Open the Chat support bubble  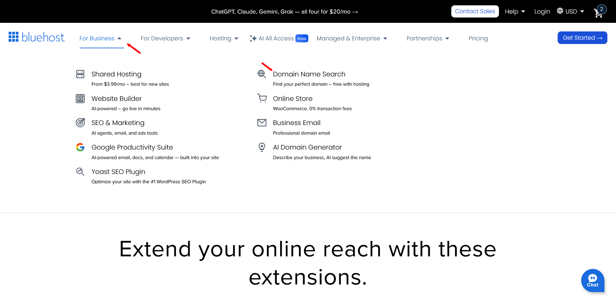click(x=593, y=280)
